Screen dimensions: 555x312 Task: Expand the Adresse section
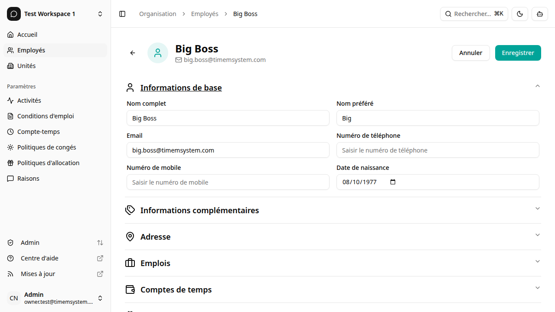click(x=537, y=235)
